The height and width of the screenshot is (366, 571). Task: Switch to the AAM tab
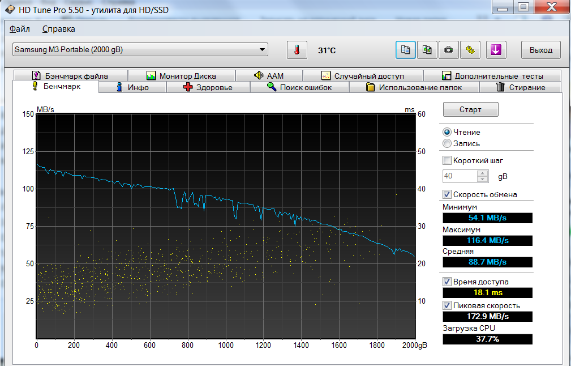click(x=269, y=75)
